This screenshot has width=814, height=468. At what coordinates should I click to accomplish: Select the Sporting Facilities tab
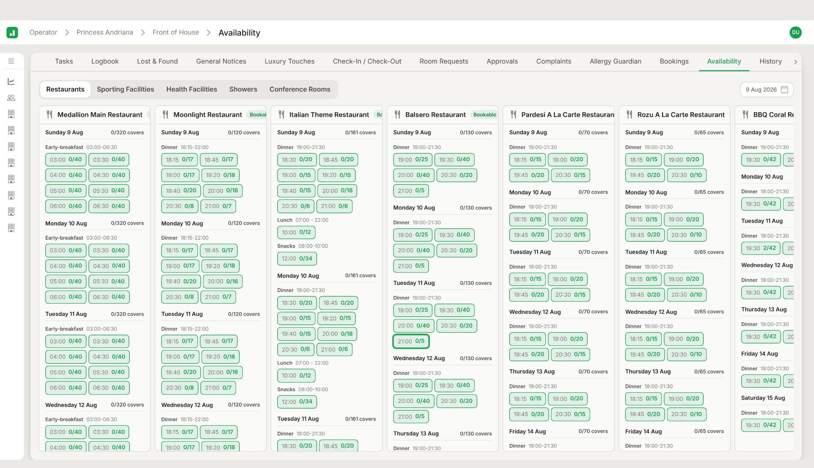click(x=125, y=90)
